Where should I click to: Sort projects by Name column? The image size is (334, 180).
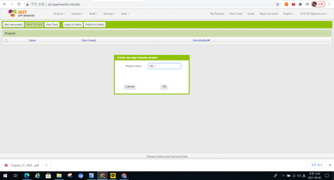click(x=32, y=40)
